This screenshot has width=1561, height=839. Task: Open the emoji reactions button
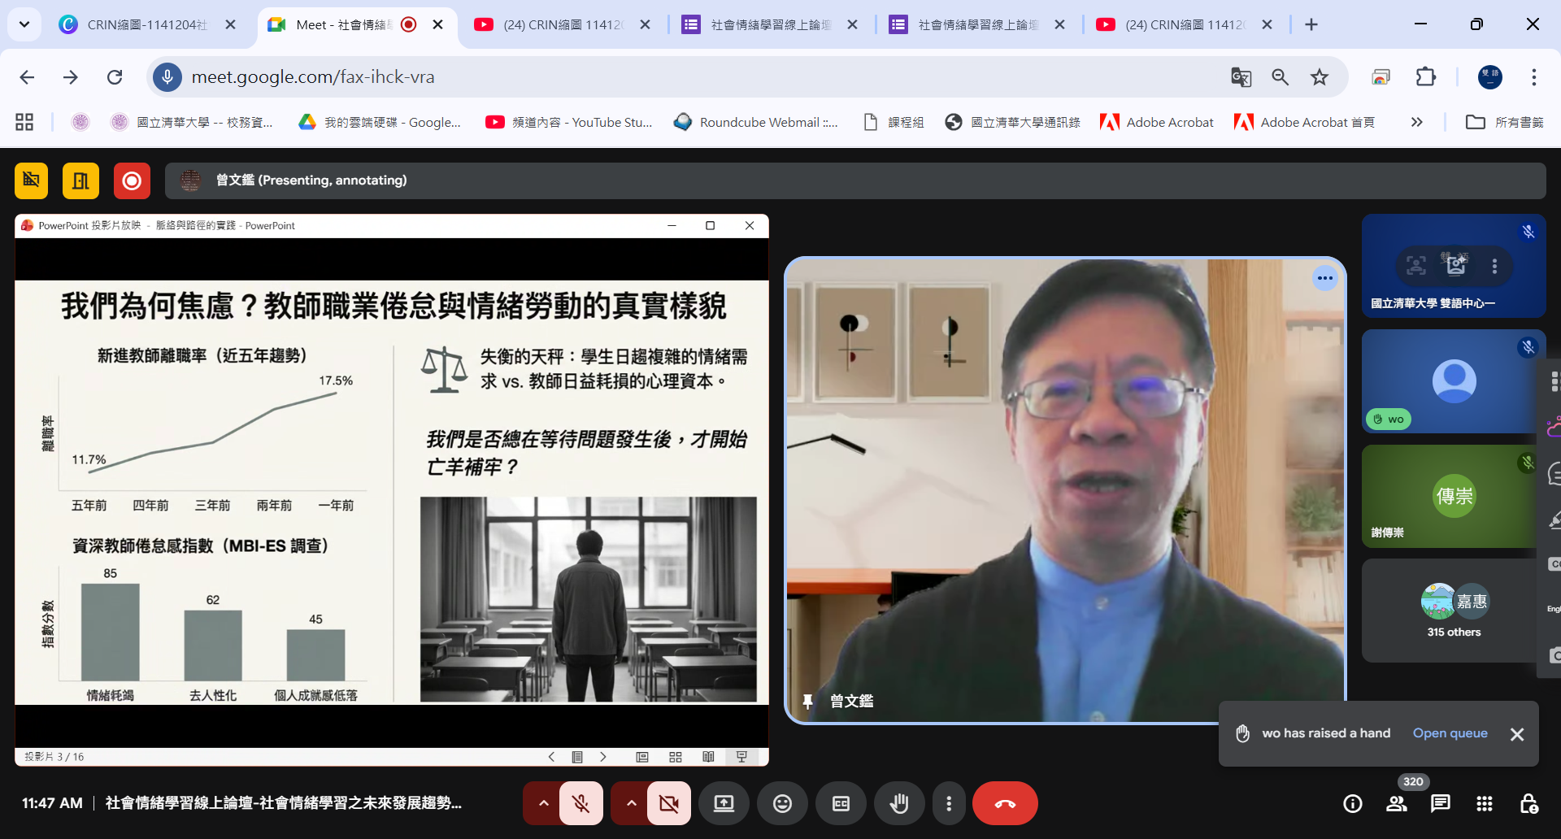pyautogui.click(x=782, y=804)
